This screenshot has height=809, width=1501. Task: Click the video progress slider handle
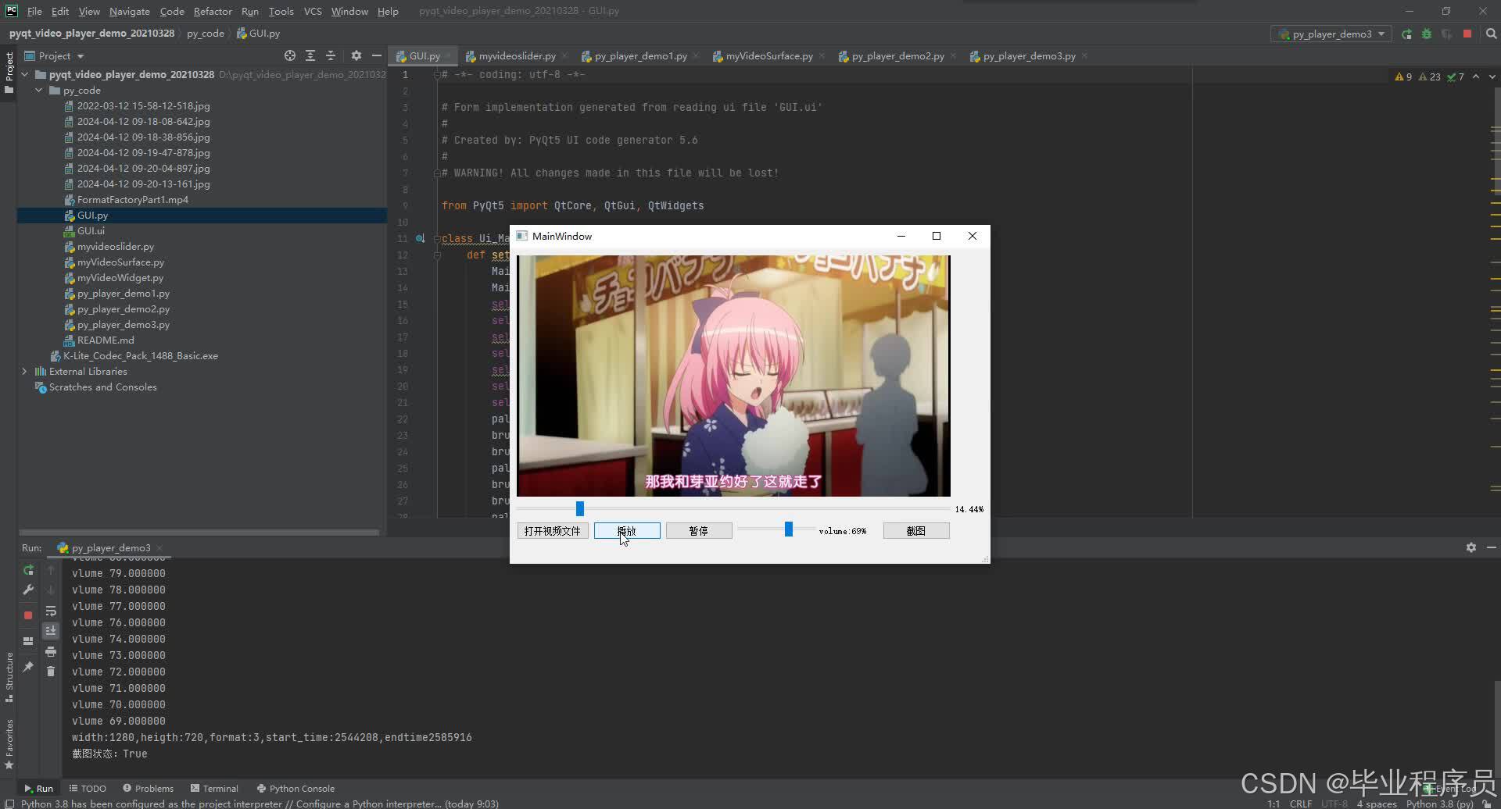pos(580,508)
